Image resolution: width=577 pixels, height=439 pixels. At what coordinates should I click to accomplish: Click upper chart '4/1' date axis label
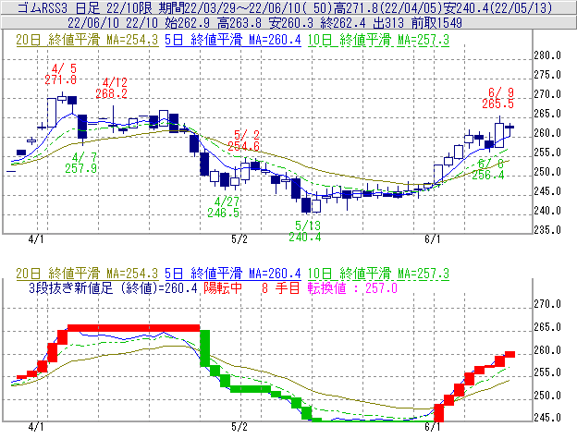[x=36, y=239]
